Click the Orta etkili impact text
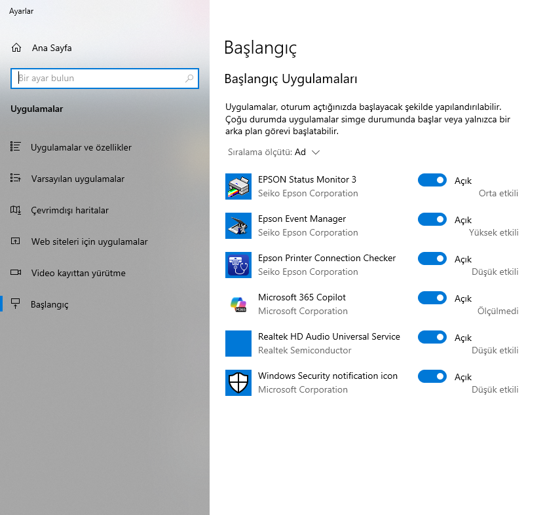 click(498, 193)
